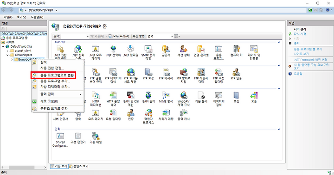Click 다시 시작 server action
The width and height of the screenshot is (334, 175).
pyautogui.click(x=300, y=34)
